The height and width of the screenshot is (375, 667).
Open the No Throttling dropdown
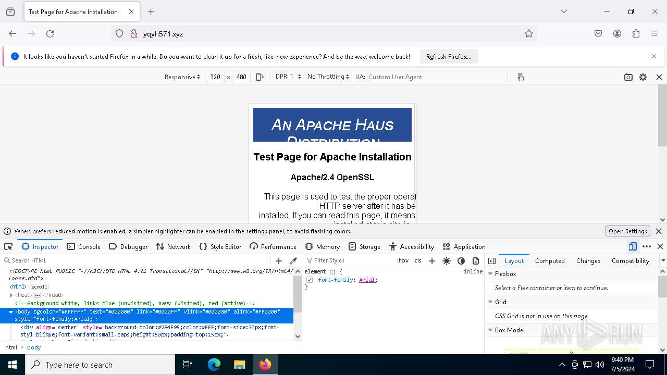pos(328,77)
